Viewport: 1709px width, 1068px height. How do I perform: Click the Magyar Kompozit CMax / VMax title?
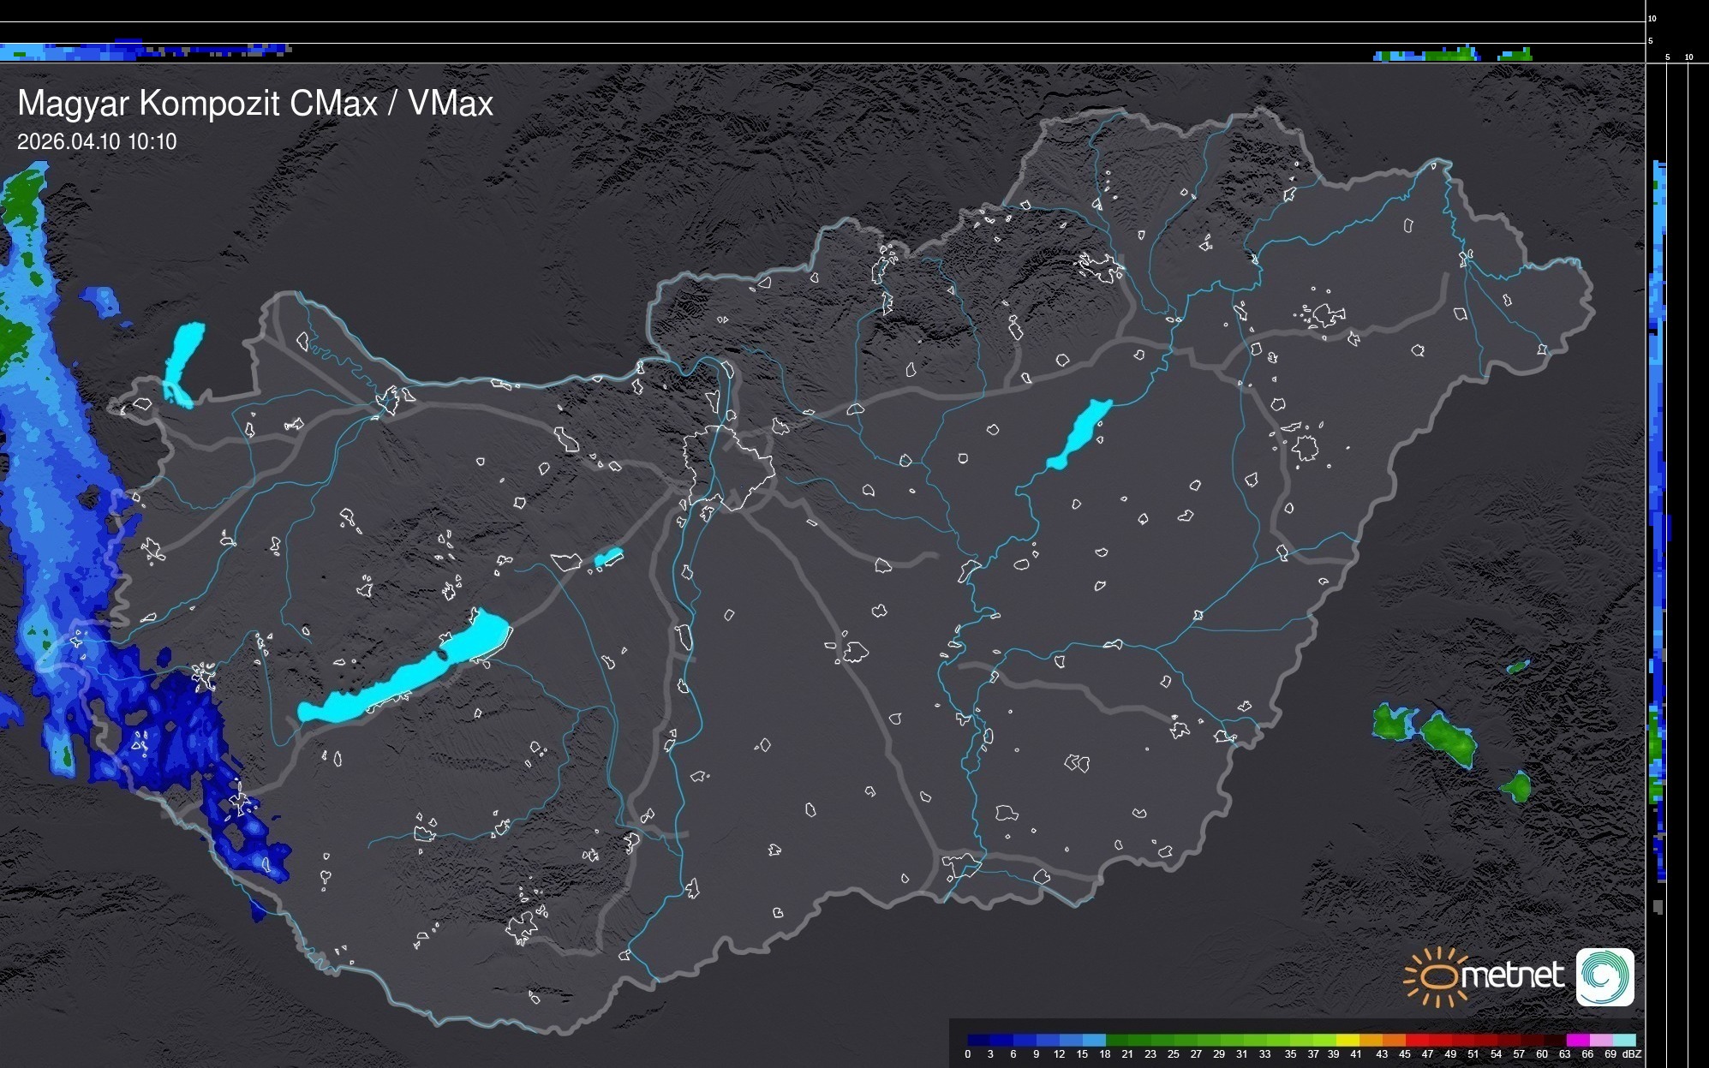click(255, 104)
